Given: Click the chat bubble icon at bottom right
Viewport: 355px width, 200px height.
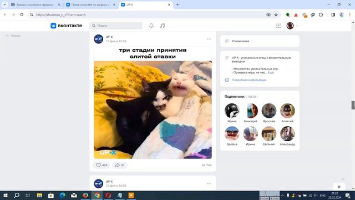Looking at the screenshot, I should click(x=339, y=187).
